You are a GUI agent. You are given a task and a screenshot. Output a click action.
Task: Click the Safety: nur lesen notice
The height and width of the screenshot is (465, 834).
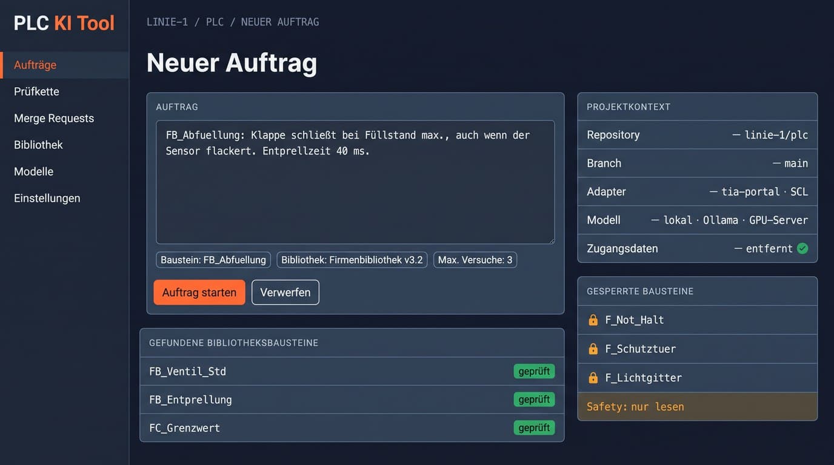pyautogui.click(x=698, y=406)
